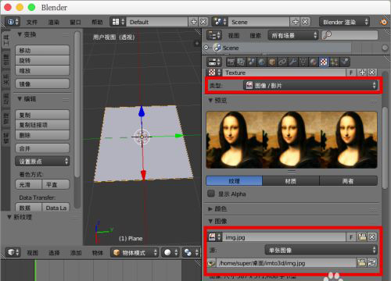
Task: Open the World properties tab
Action: 262,62
